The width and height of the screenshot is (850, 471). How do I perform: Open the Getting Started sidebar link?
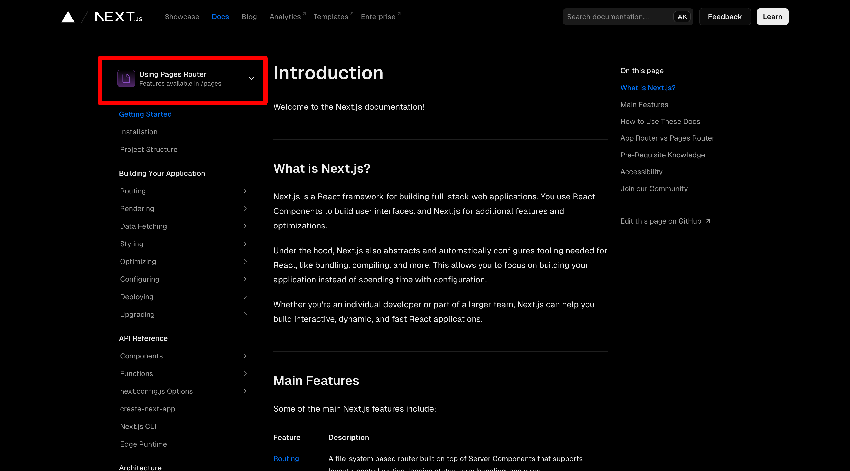click(x=145, y=114)
